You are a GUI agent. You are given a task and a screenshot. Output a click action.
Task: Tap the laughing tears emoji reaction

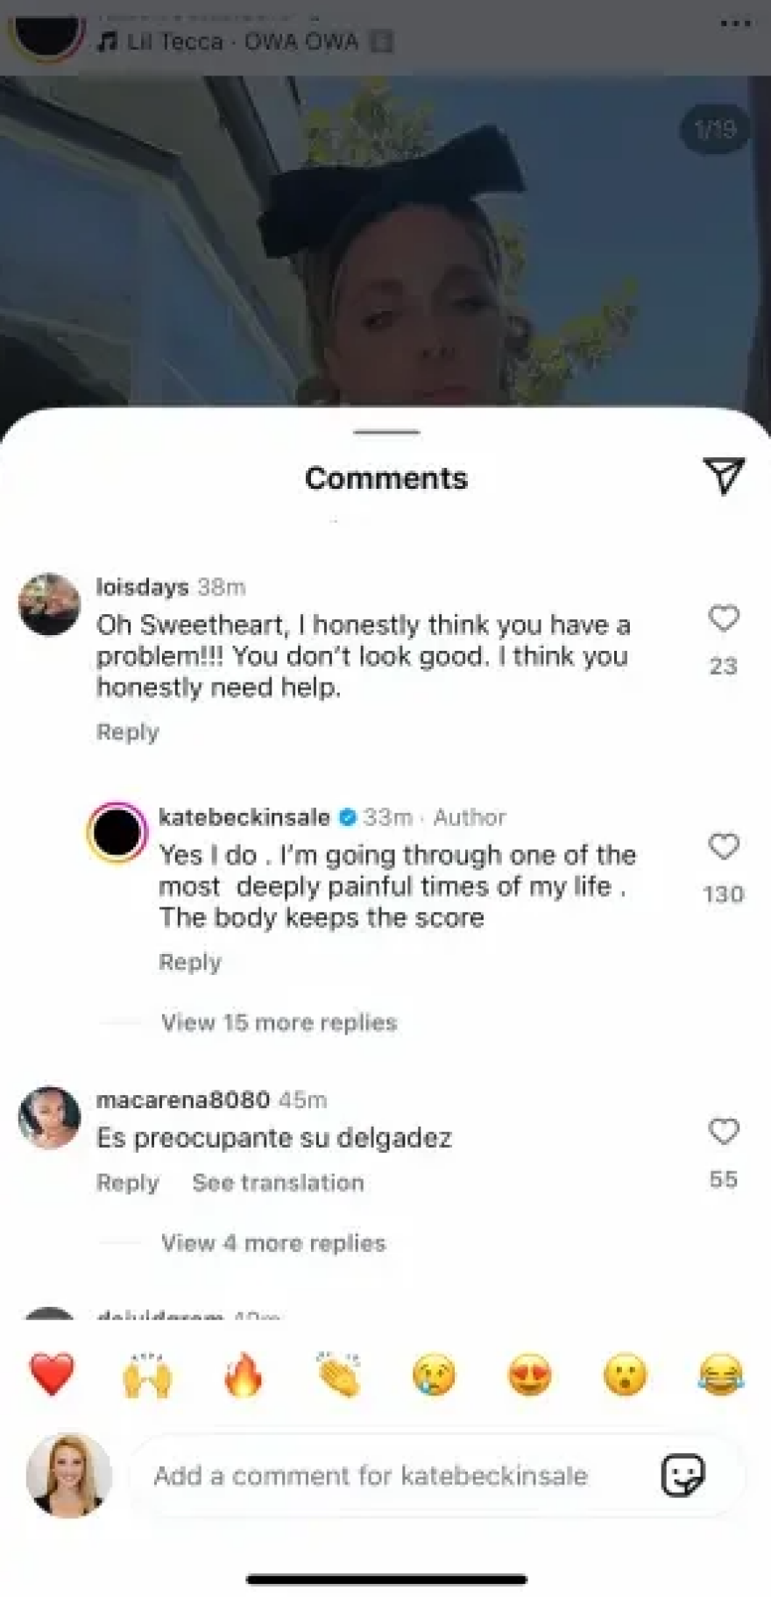[720, 1373]
